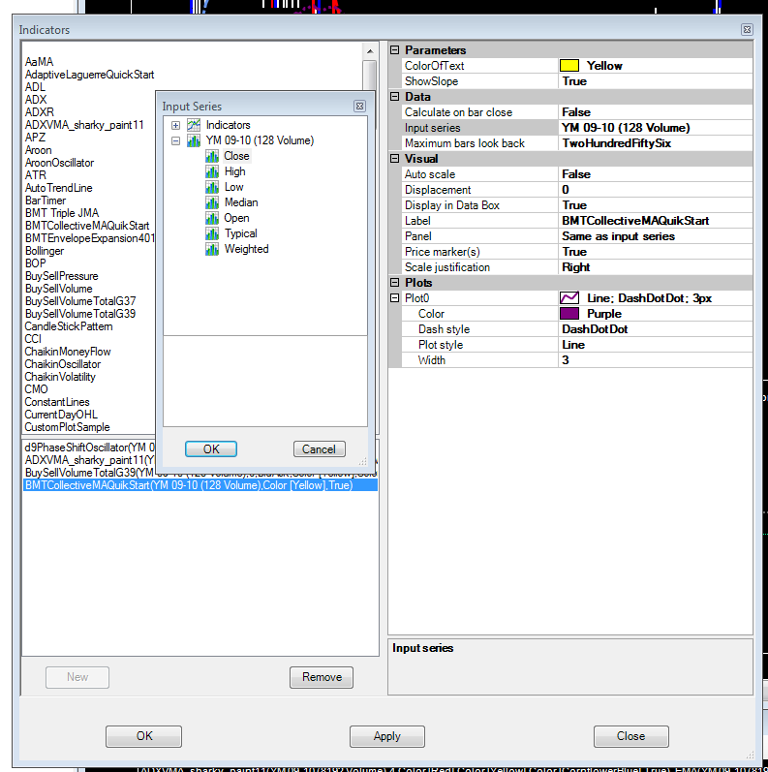Image resolution: width=768 pixels, height=772 pixels.
Task: Edit the Displacement value field
Action: (656, 190)
